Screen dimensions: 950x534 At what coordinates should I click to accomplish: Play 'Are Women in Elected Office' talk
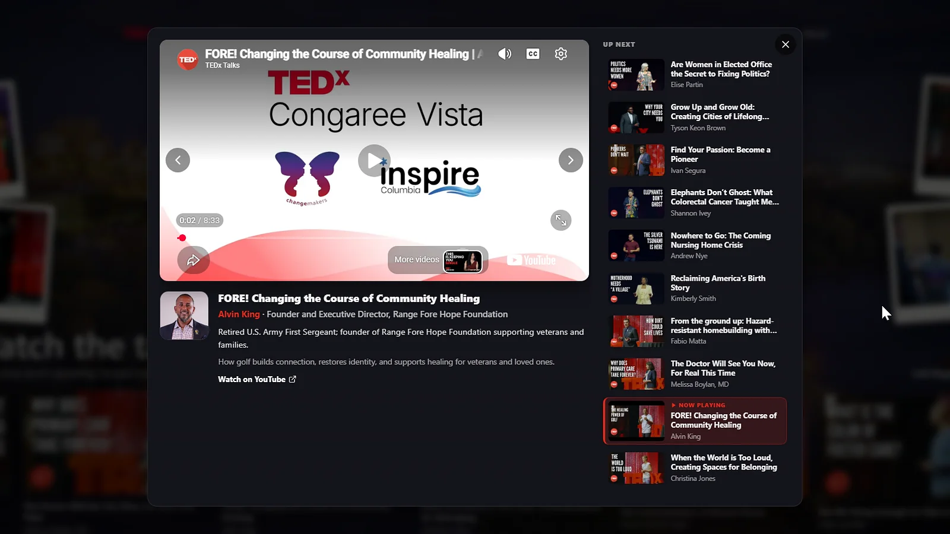[x=695, y=74]
